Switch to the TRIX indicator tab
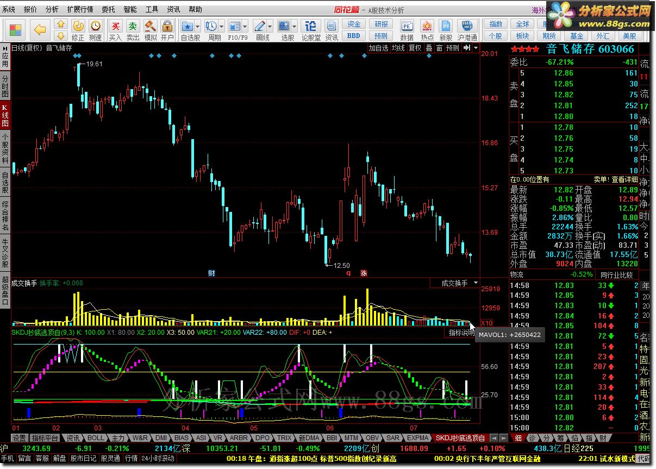The image size is (656, 469). click(x=285, y=438)
